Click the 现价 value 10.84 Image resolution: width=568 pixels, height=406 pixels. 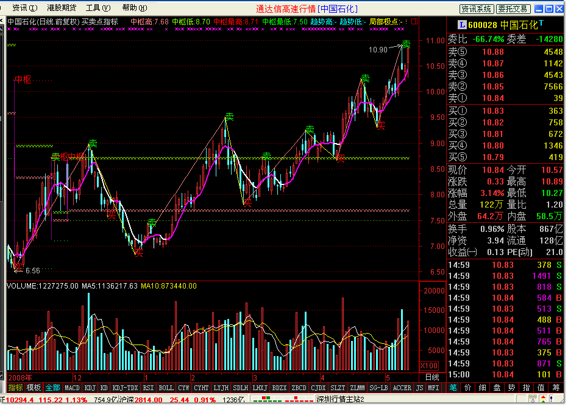492,170
